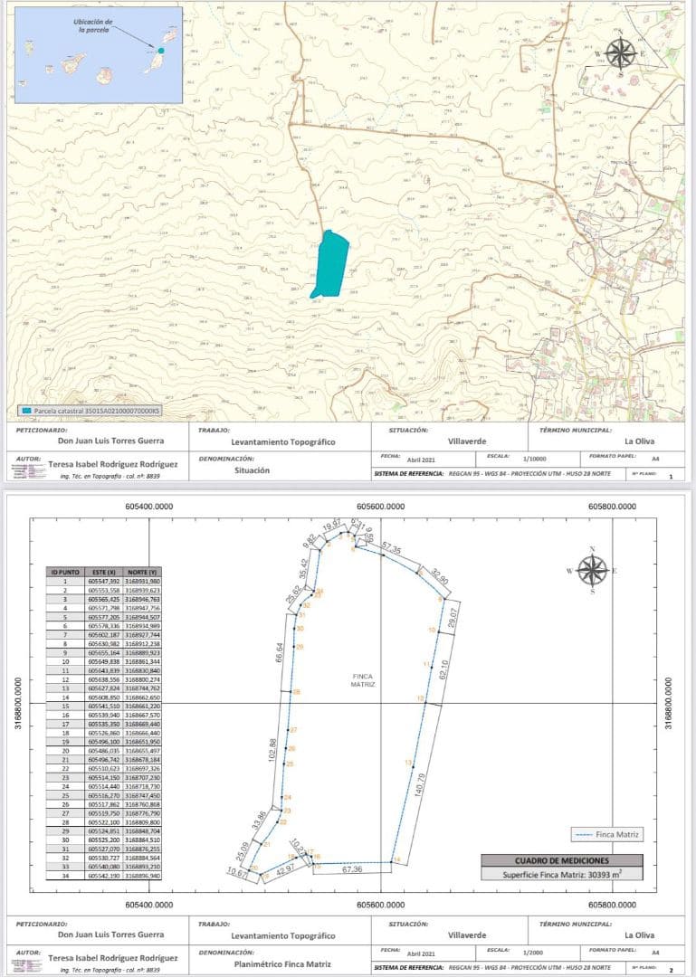Click the ID PUNTO column header
The height and width of the screenshot is (977, 696).
65,572
